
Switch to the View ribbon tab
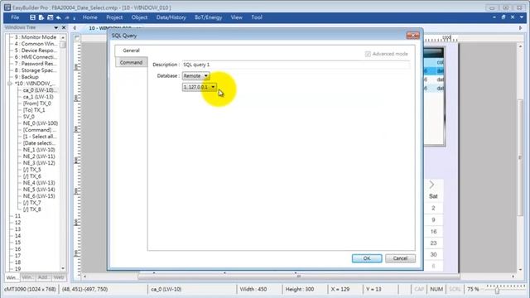tap(237, 17)
